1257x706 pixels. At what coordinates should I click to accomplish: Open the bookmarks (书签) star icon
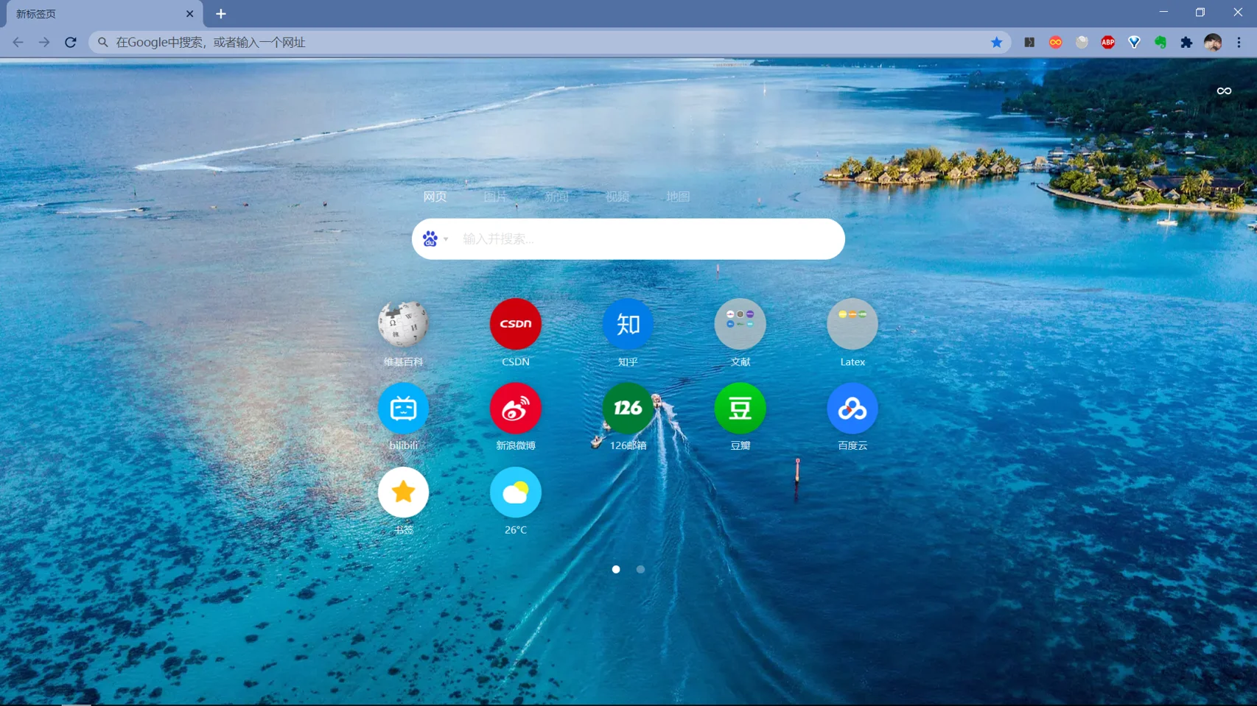[x=403, y=492]
